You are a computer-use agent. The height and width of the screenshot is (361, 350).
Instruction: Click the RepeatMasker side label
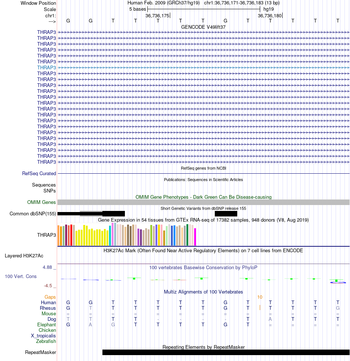point(41,353)
